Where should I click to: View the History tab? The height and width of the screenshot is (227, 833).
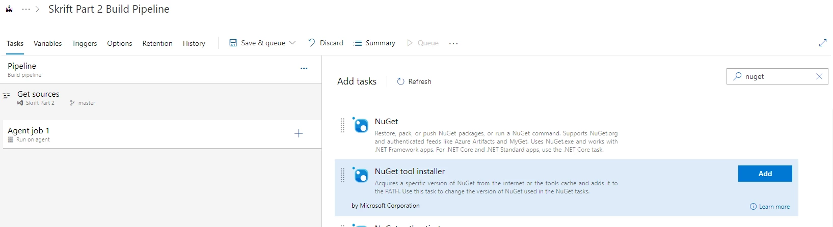(x=194, y=43)
